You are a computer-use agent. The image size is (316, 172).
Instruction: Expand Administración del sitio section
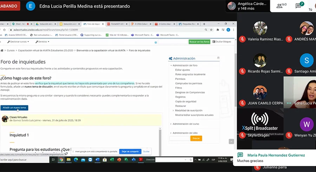(x=171, y=133)
